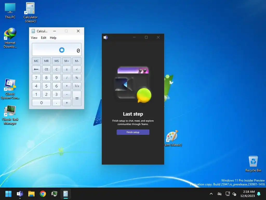
Task: Click calculator digit 7
Action: (36, 78)
